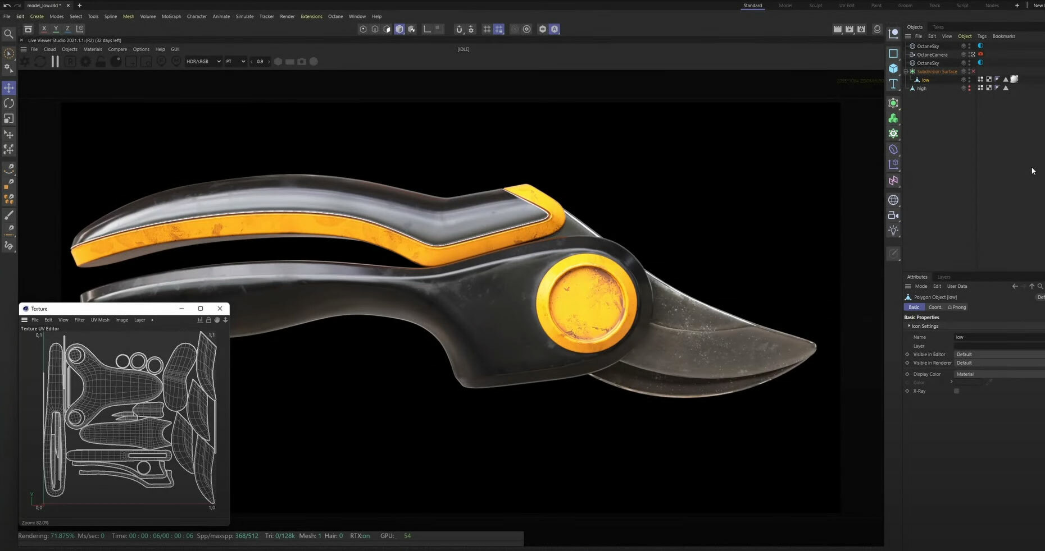Click the camera icon in right palette
Viewport: 1045px width, 551px height.
[x=893, y=215]
